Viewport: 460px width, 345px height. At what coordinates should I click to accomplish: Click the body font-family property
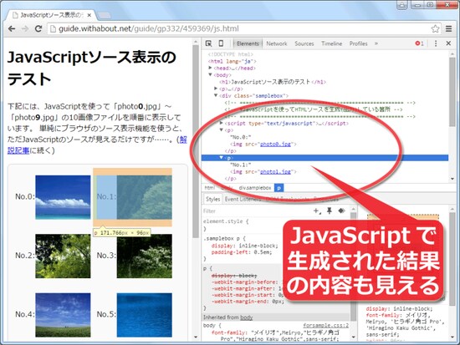tap(274, 336)
